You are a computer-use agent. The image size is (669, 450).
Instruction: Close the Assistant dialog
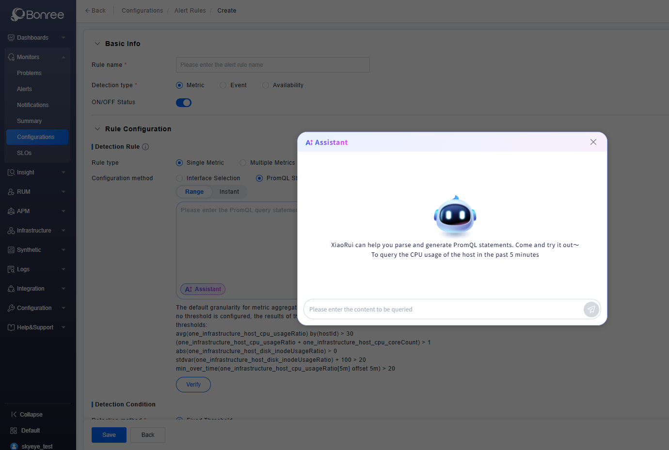593,142
